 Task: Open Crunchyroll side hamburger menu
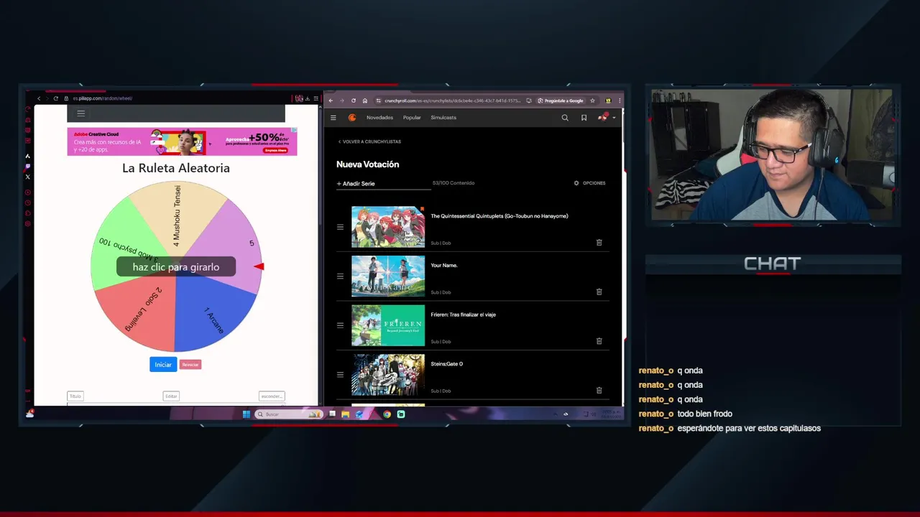click(333, 118)
